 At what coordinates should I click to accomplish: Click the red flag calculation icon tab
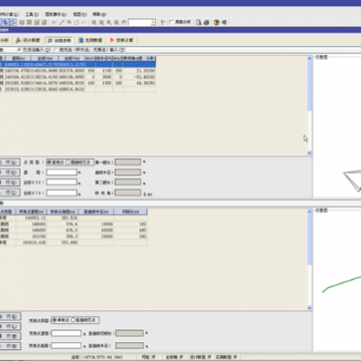point(122,41)
